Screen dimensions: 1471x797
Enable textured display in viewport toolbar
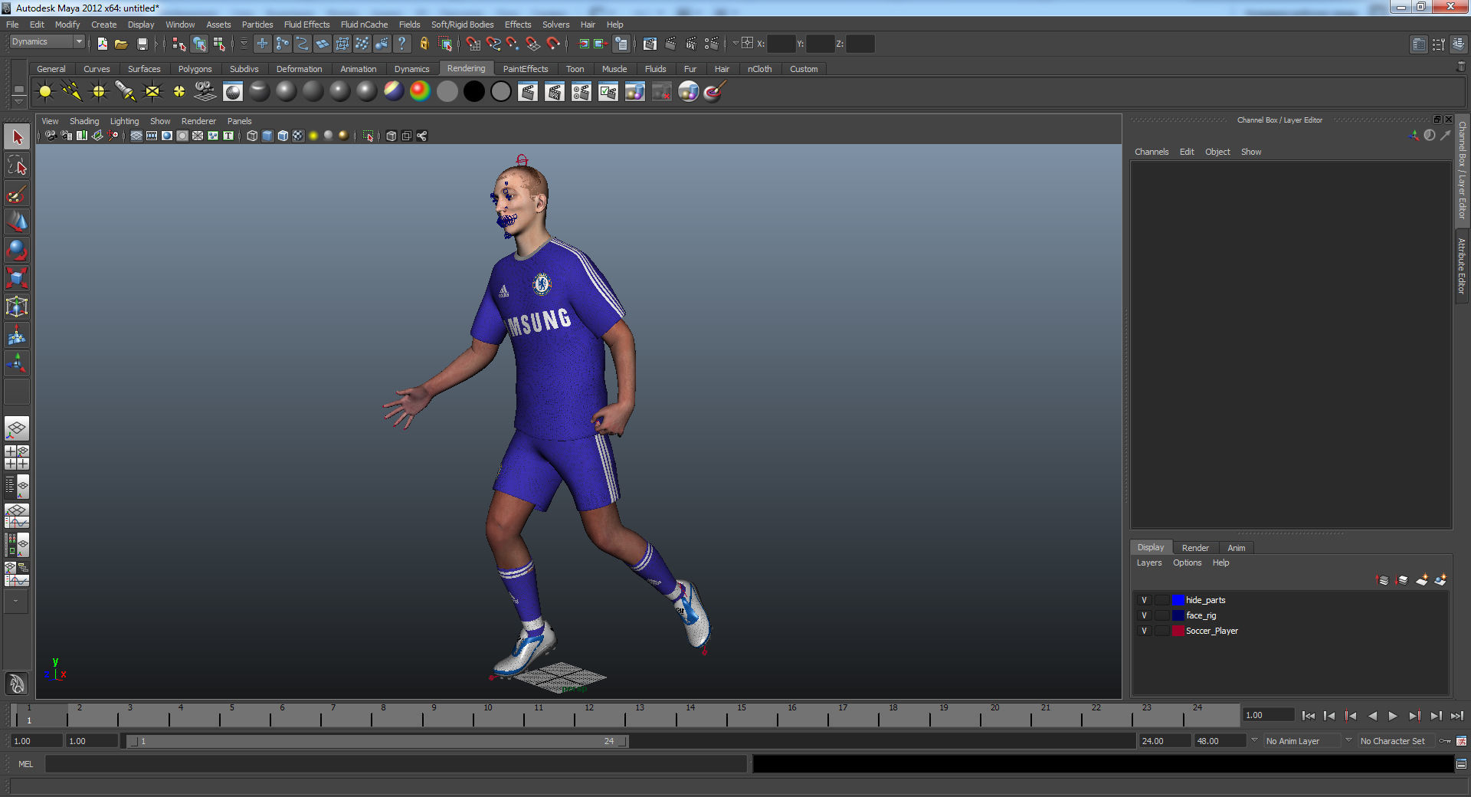(x=298, y=136)
